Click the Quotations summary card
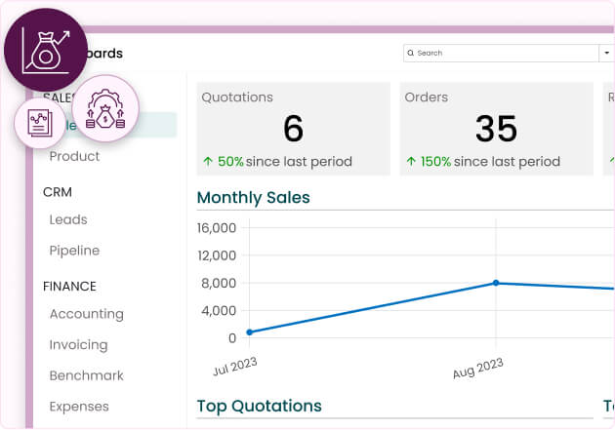 (x=293, y=129)
